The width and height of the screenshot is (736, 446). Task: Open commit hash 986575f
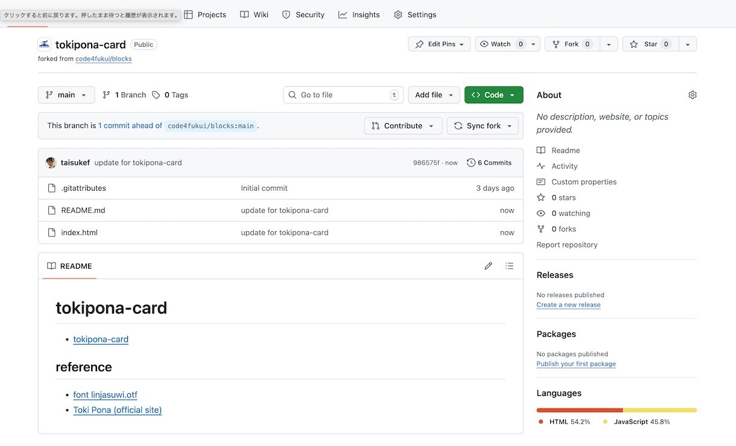(x=426, y=163)
